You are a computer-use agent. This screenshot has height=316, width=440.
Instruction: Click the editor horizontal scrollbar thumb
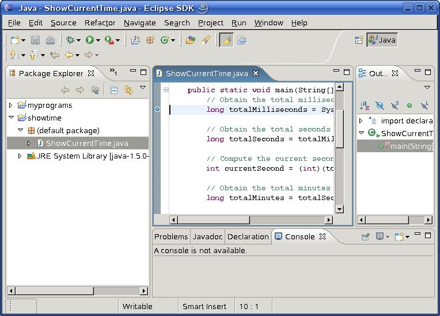[214, 220]
